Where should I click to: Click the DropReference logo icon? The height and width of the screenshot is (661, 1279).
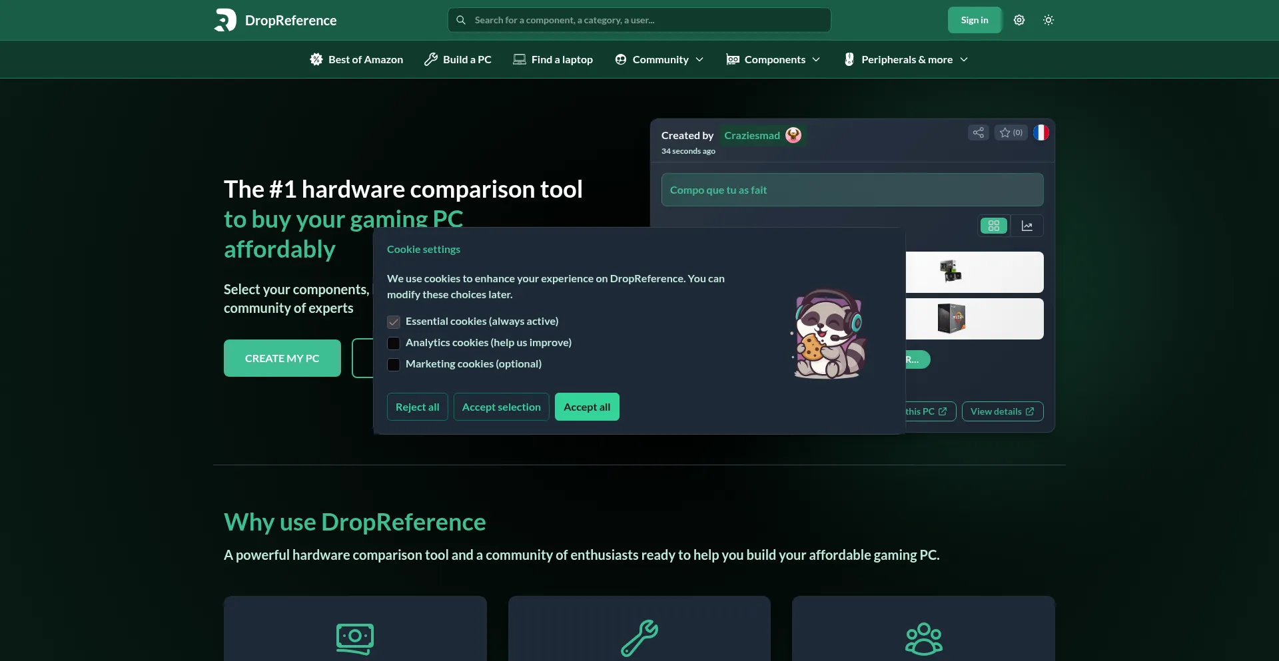coord(225,20)
